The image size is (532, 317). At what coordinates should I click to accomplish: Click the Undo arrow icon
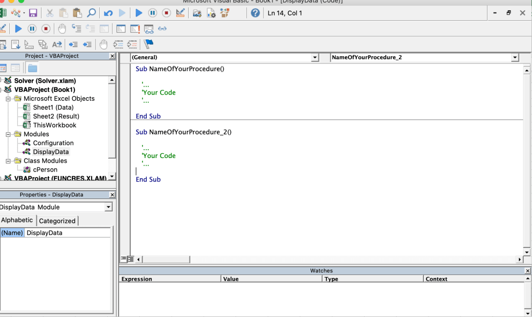click(108, 13)
